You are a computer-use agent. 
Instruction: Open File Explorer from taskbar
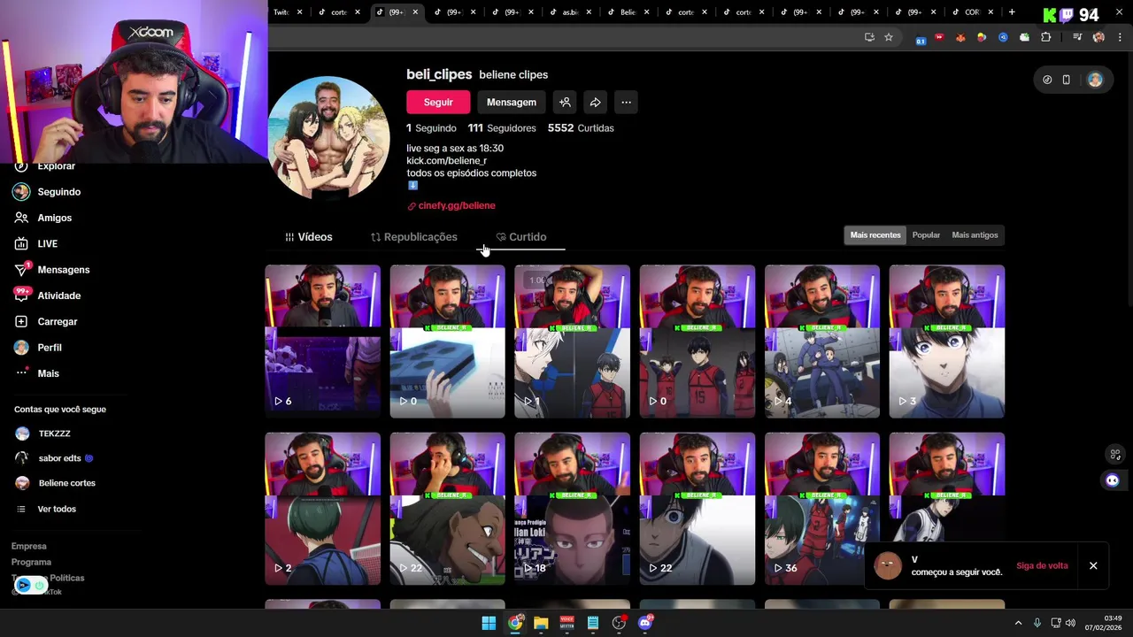541,623
